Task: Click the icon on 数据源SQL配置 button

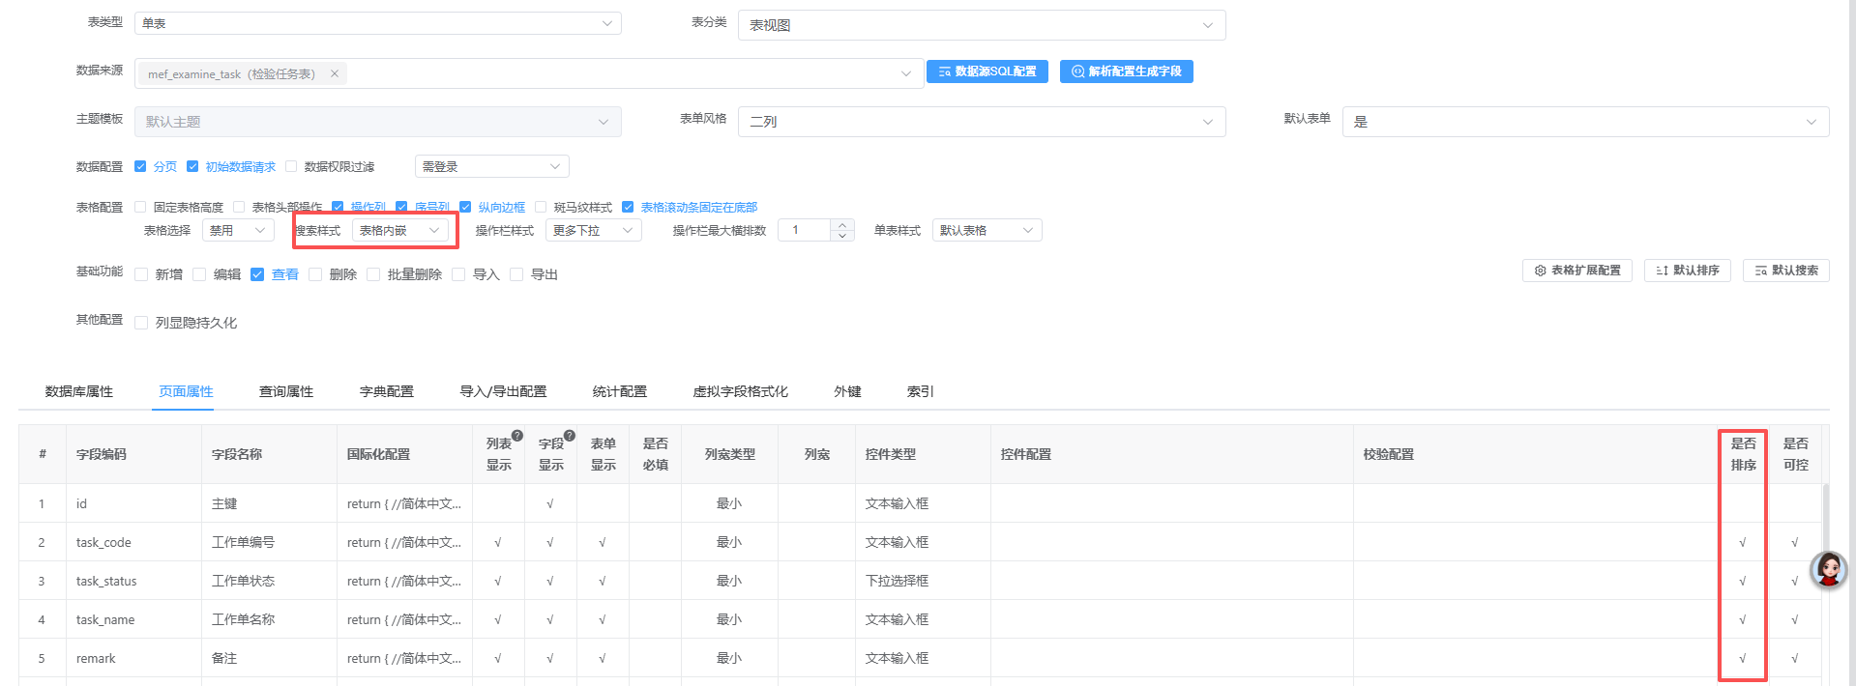Action: pos(944,71)
